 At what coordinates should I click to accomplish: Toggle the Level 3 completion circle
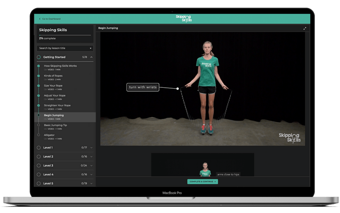(x=39, y=166)
